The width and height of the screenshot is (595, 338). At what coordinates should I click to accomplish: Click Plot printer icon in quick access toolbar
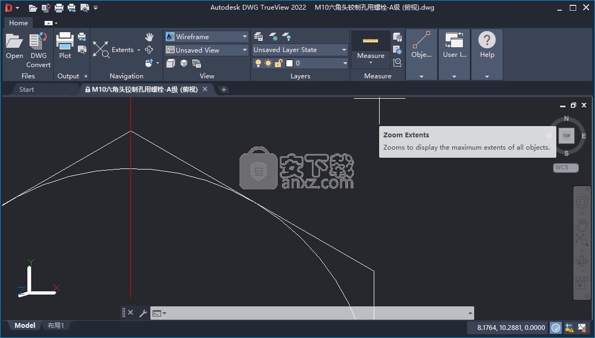pos(59,8)
